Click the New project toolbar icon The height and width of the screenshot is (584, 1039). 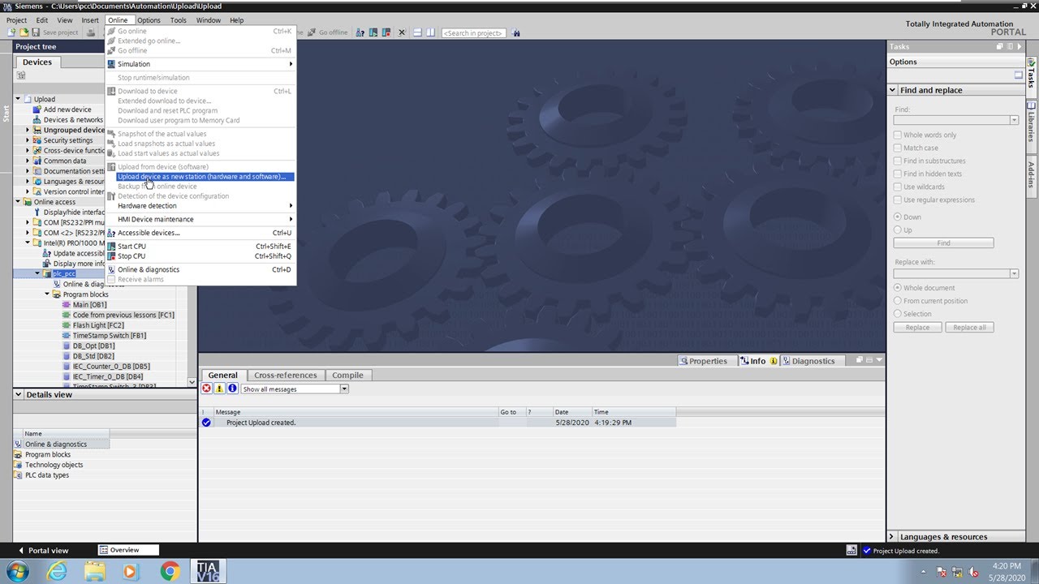(11, 32)
